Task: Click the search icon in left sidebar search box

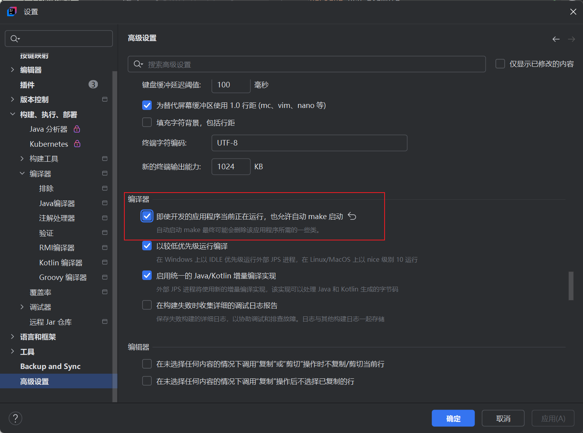Action: point(15,38)
